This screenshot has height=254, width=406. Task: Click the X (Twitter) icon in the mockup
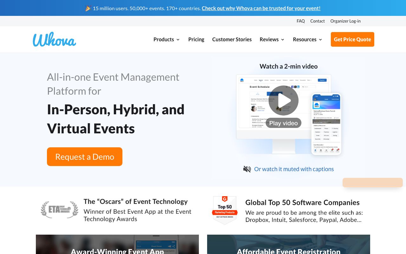pos(295,87)
